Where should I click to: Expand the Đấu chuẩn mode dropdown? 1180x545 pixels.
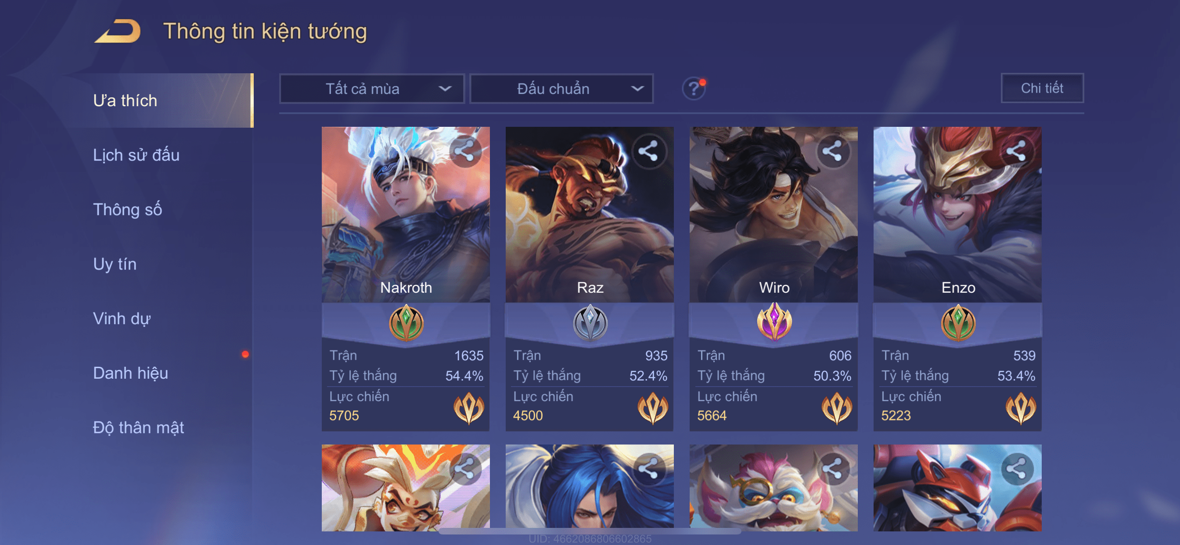[x=561, y=88]
